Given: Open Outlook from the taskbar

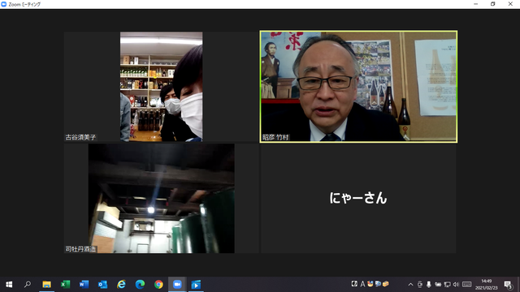Looking at the screenshot, I should [102, 285].
